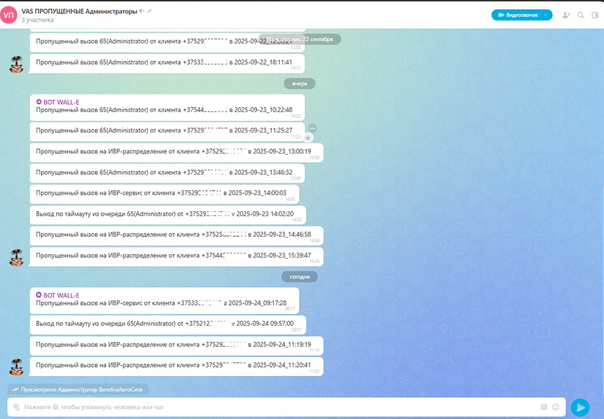Open the apps grid icon in message box
Image resolution: width=604 pixels, height=419 pixels.
coord(544,407)
